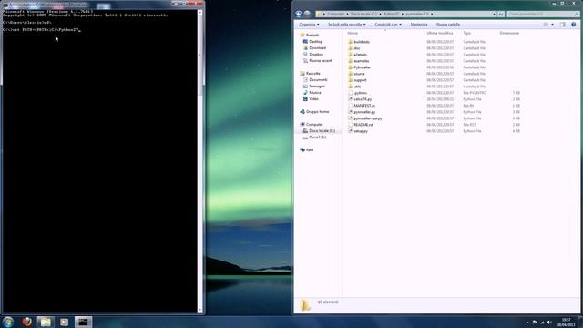Select the examples folder icon
This screenshot has height=328, width=583.
tap(350, 61)
